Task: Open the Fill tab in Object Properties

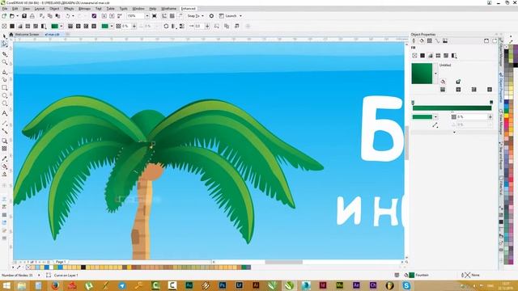Action: click(x=422, y=41)
